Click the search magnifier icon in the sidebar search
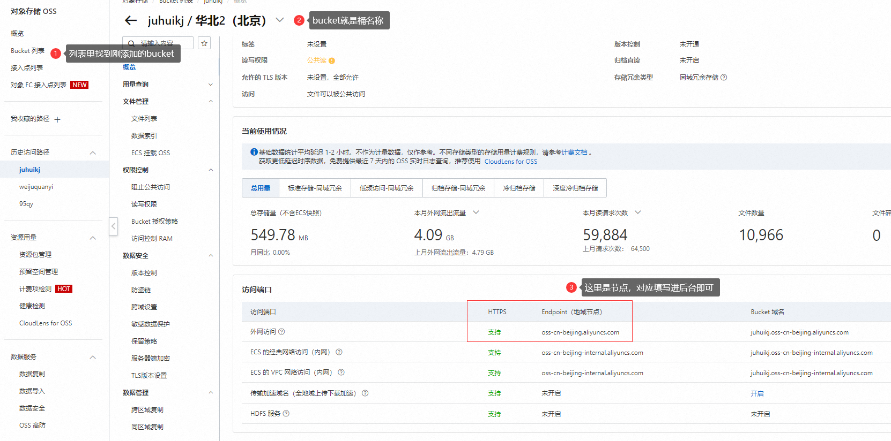 pyautogui.click(x=131, y=43)
